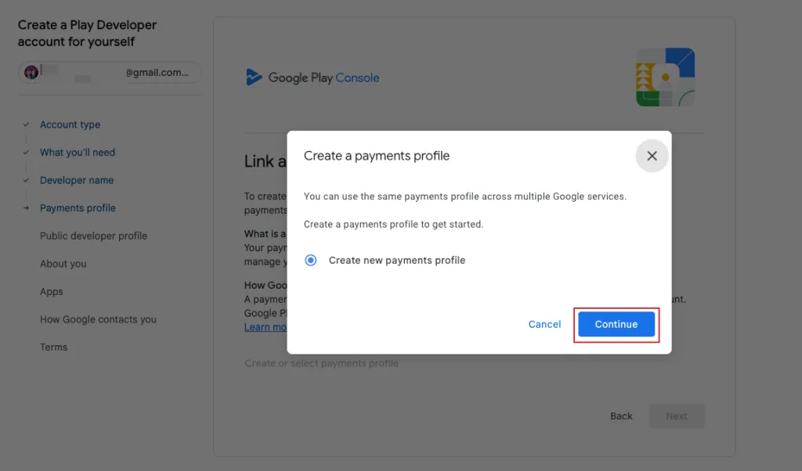Image resolution: width=802 pixels, height=471 pixels.
Task: Select the Create new payments profile radio button
Action: [x=311, y=261]
